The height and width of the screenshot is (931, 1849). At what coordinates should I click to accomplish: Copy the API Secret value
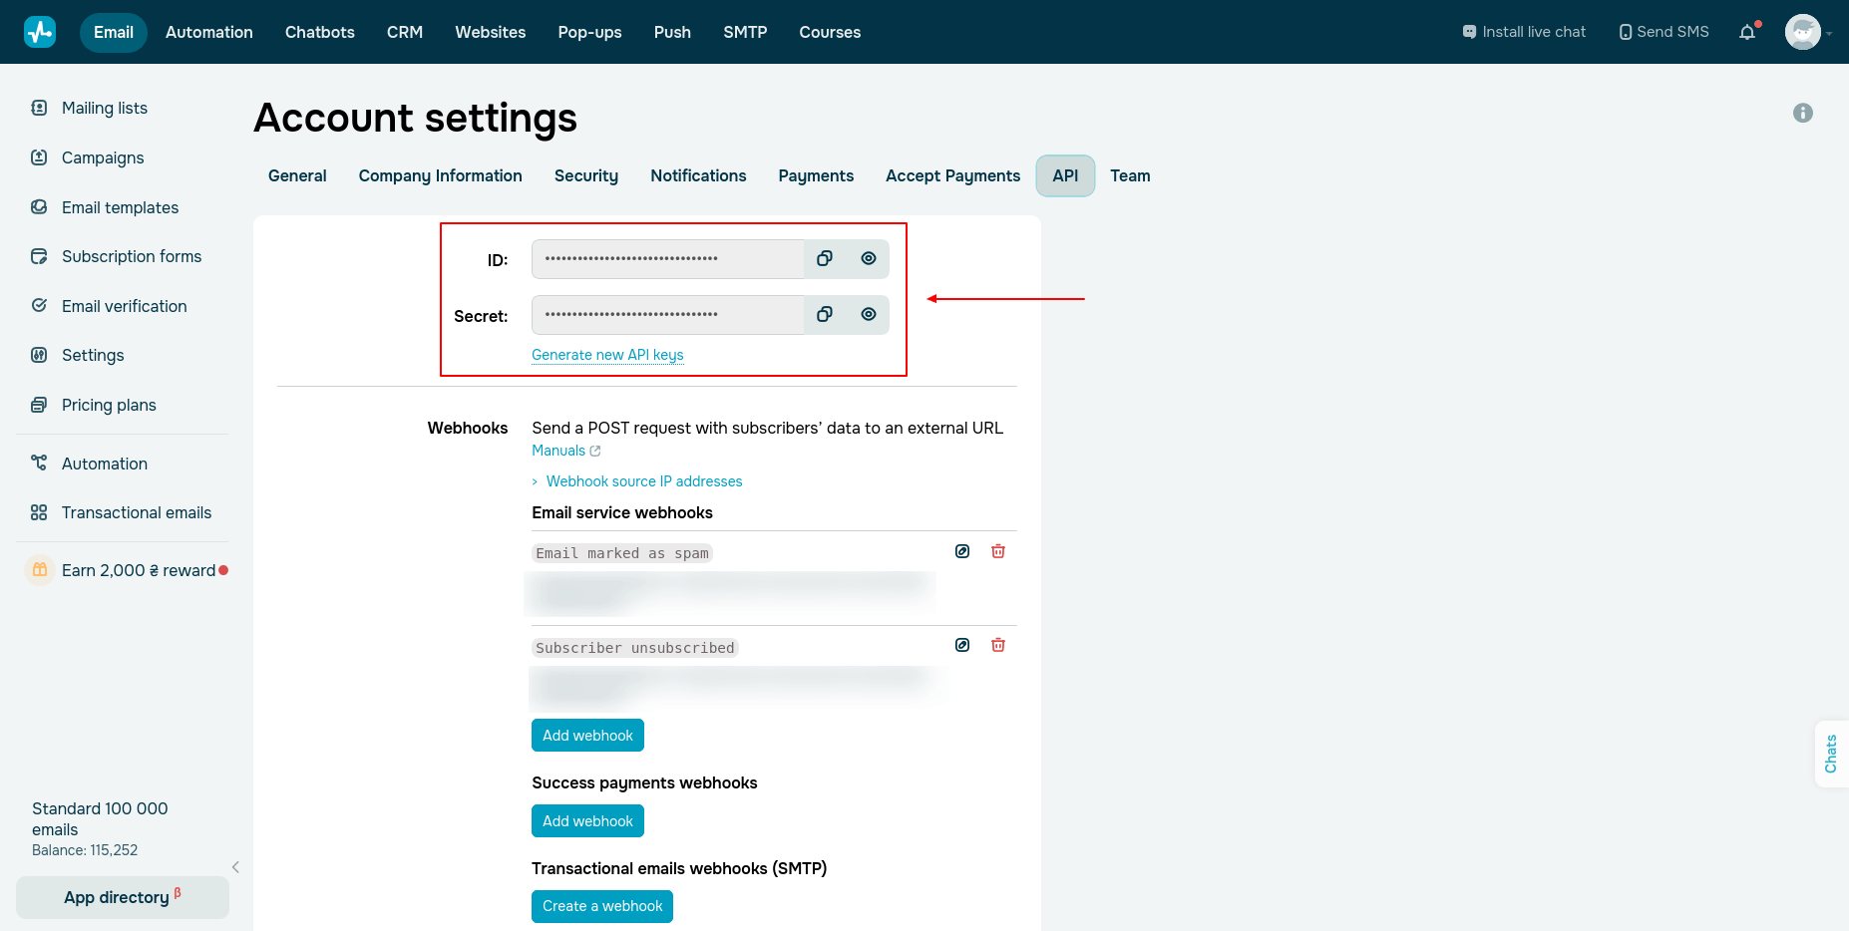825,315
